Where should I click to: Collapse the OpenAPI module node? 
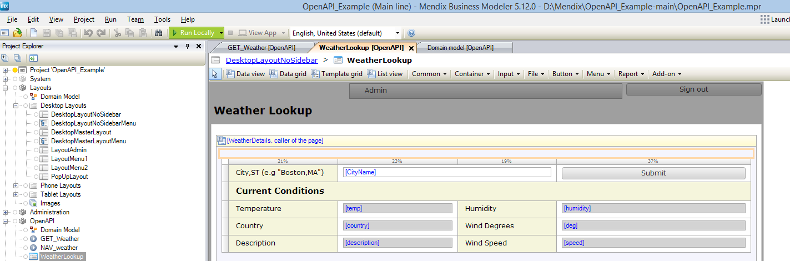click(6, 221)
